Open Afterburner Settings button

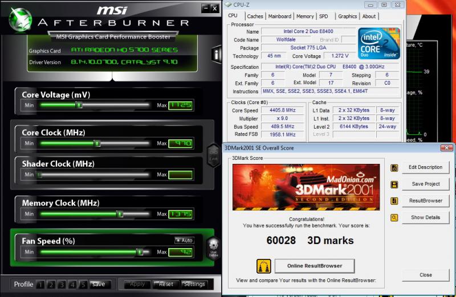(194, 284)
